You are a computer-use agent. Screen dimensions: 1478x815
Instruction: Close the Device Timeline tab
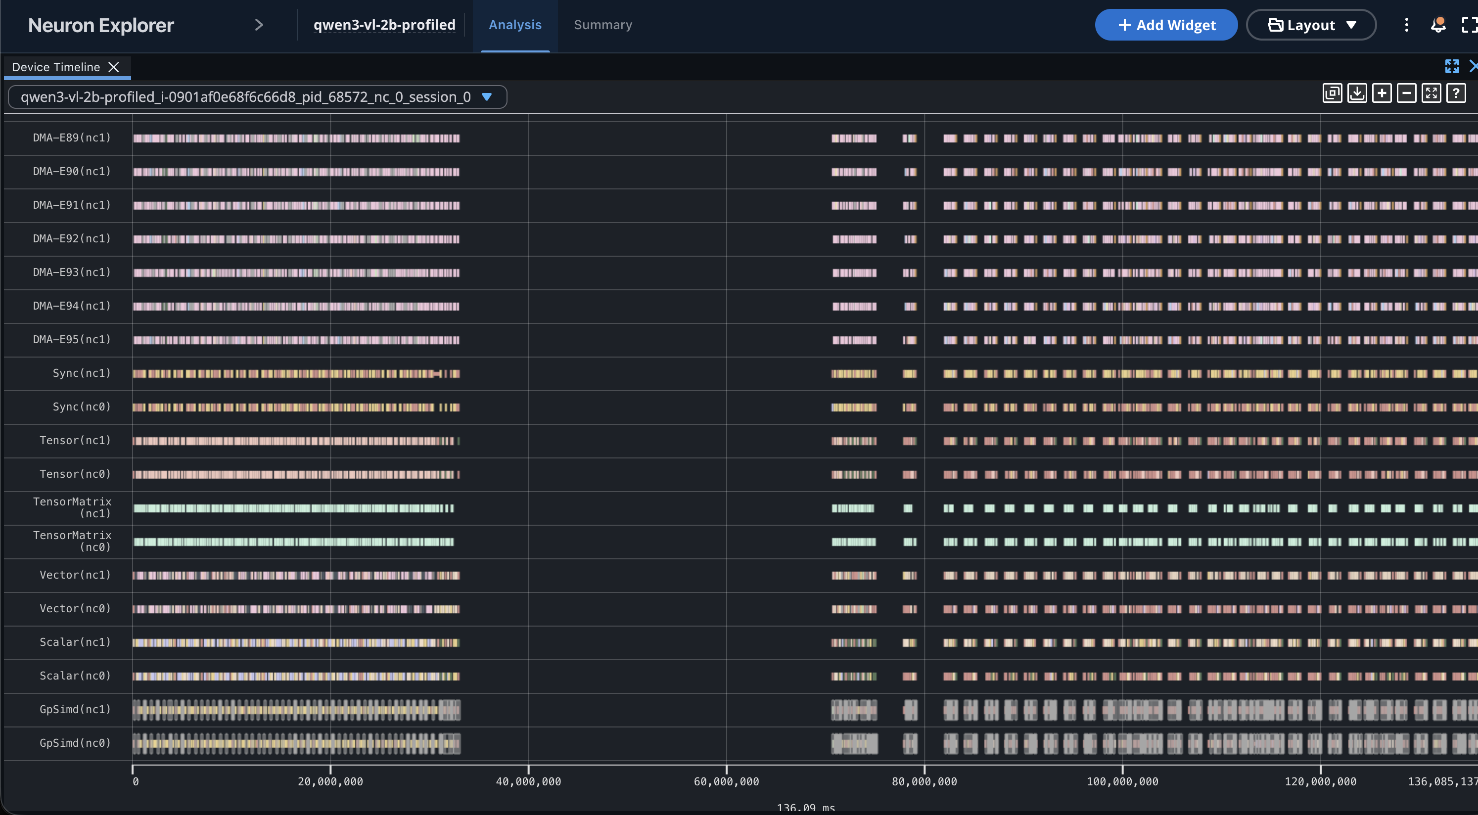click(114, 67)
